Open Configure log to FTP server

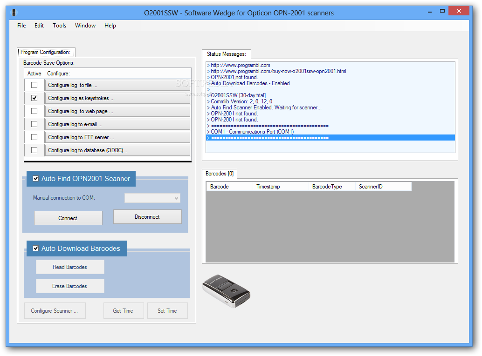pos(117,137)
